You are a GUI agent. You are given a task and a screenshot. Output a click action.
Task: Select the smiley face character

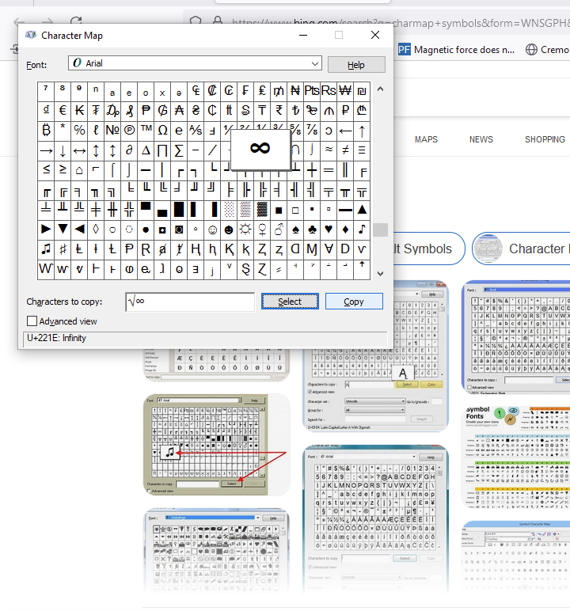tap(212, 230)
